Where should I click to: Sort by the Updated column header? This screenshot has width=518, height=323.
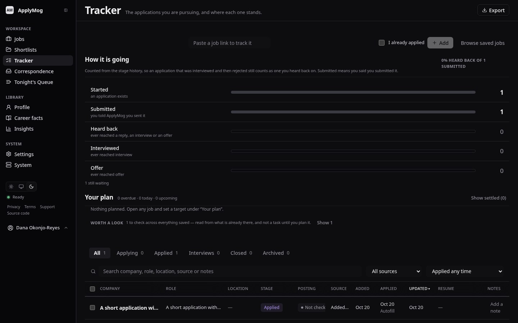point(419,289)
